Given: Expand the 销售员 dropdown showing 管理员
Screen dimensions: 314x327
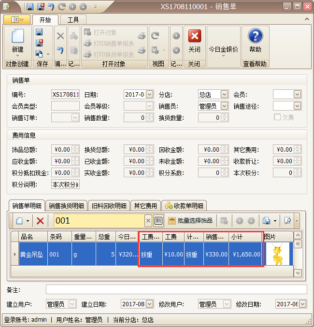Looking at the screenshot, I should click(224, 106).
